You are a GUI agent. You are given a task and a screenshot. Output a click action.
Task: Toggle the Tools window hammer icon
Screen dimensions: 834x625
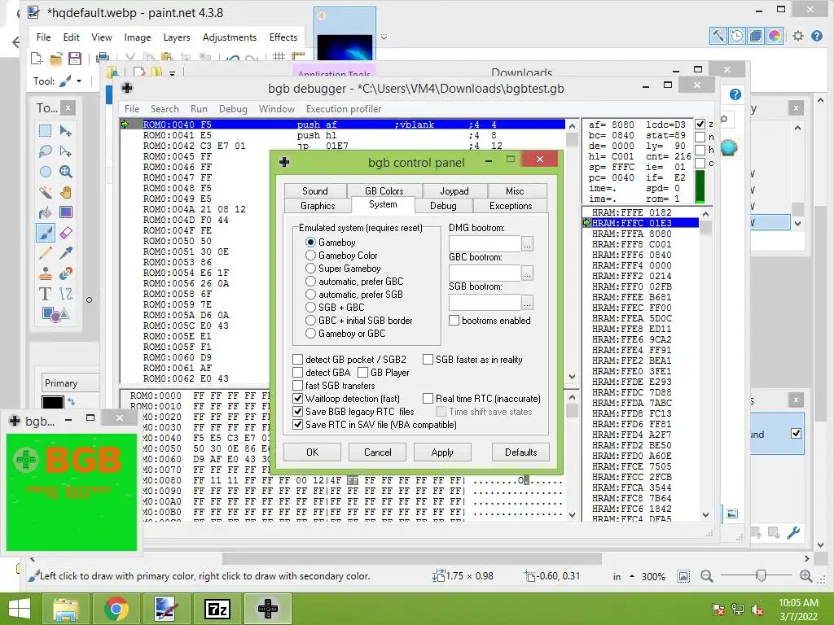coord(718,36)
